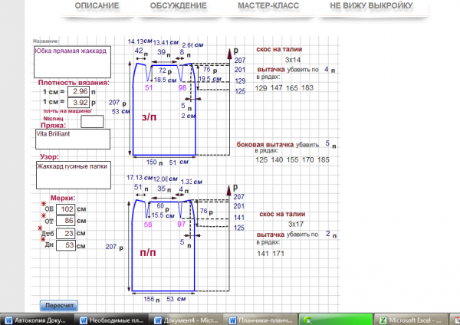Open the ОПИСАНИЕ tab

97,6
